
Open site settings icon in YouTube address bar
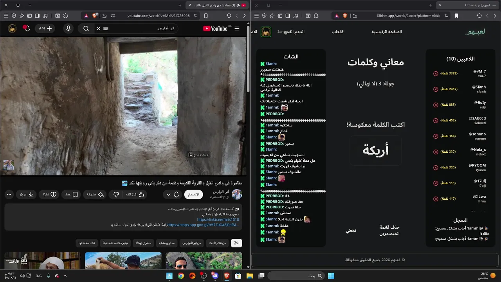click(195, 16)
